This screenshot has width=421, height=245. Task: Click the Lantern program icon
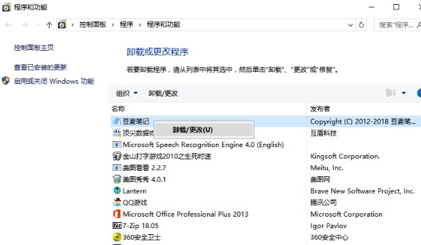pos(117,190)
